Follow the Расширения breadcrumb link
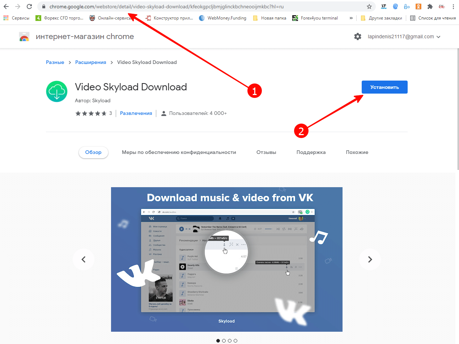 click(90, 62)
